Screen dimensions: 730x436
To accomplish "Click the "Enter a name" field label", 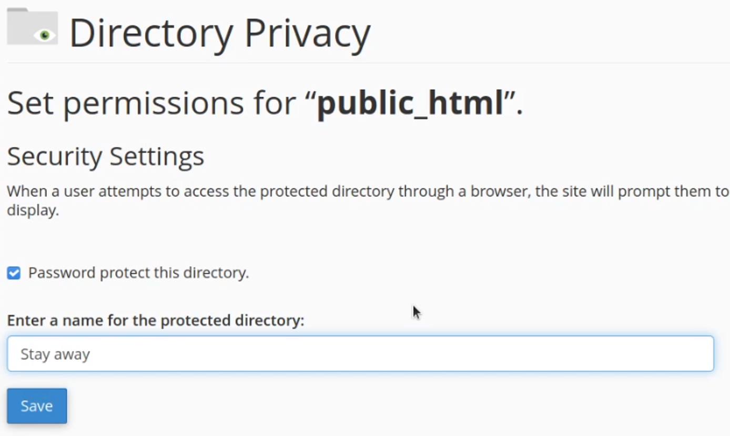I will [155, 320].
